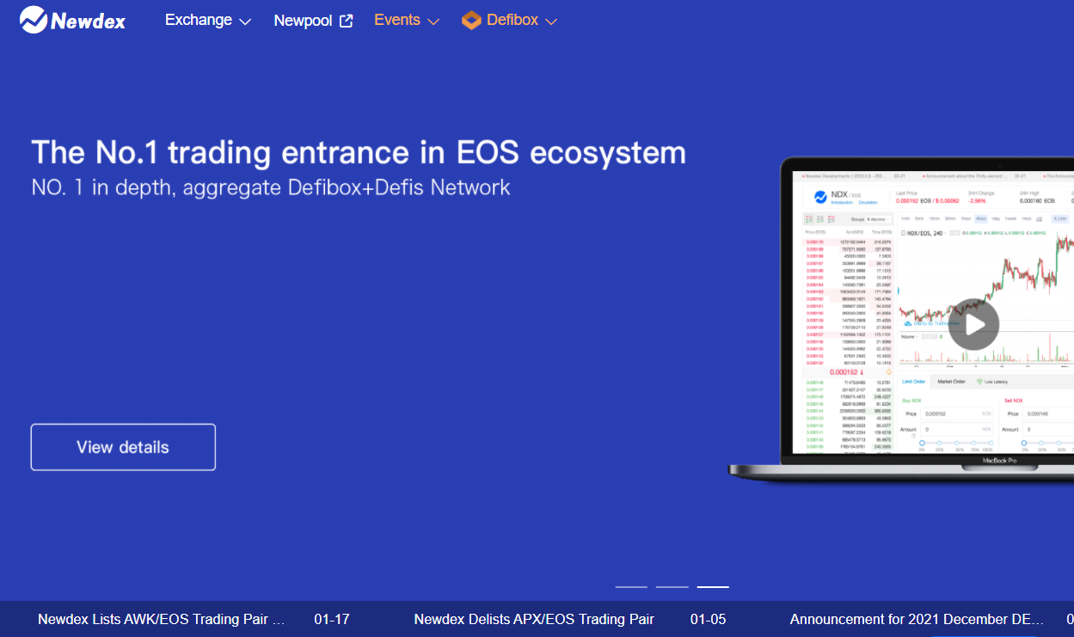The image size is (1074, 637).
Task: Expand the Defibox menu
Action: pos(510,20)
